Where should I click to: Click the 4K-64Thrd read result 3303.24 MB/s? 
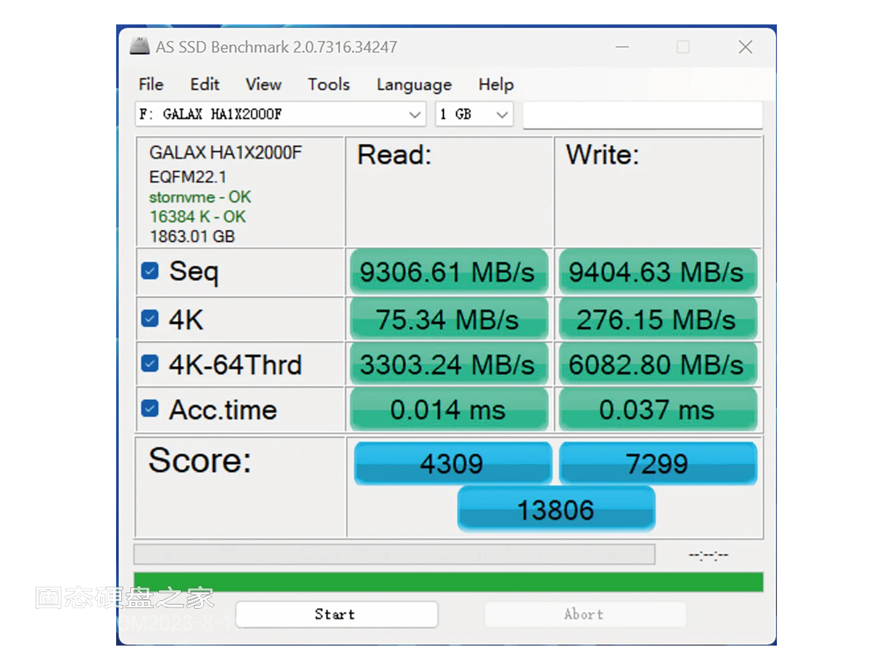point(449,364)
